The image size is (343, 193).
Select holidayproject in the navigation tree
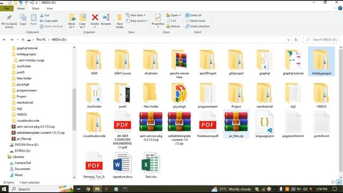click(x=26, y=54)
